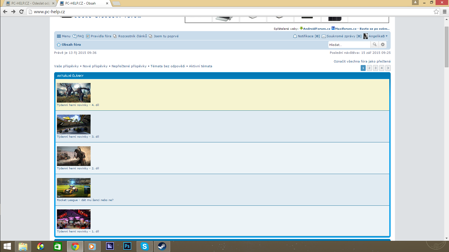Click the Obsah fóra home icon

[59, 45]
